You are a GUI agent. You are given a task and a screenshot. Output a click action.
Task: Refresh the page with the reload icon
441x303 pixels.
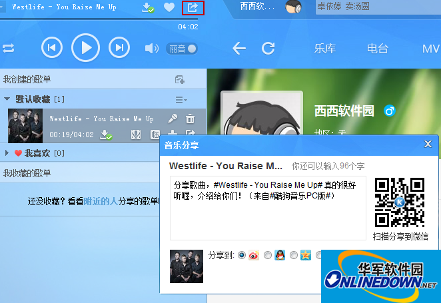point(268,49)
